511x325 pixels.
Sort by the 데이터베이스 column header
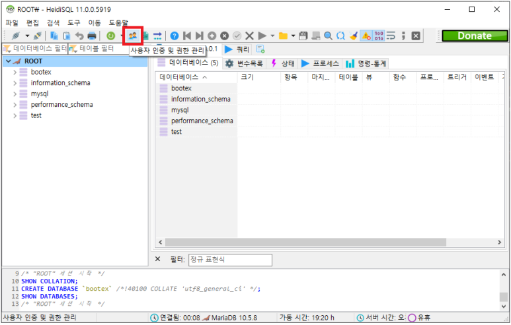pyautogui.click(x=196, y=77)
